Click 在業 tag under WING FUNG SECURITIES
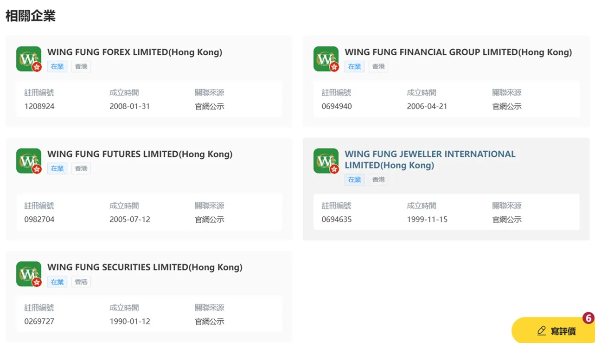 tap(57, 282)
